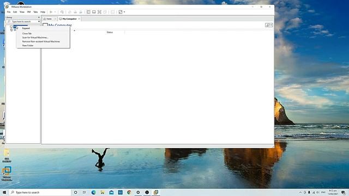Open Library search filter dropdown
Viewport: 349px width, 196px height.
(39, 22)
